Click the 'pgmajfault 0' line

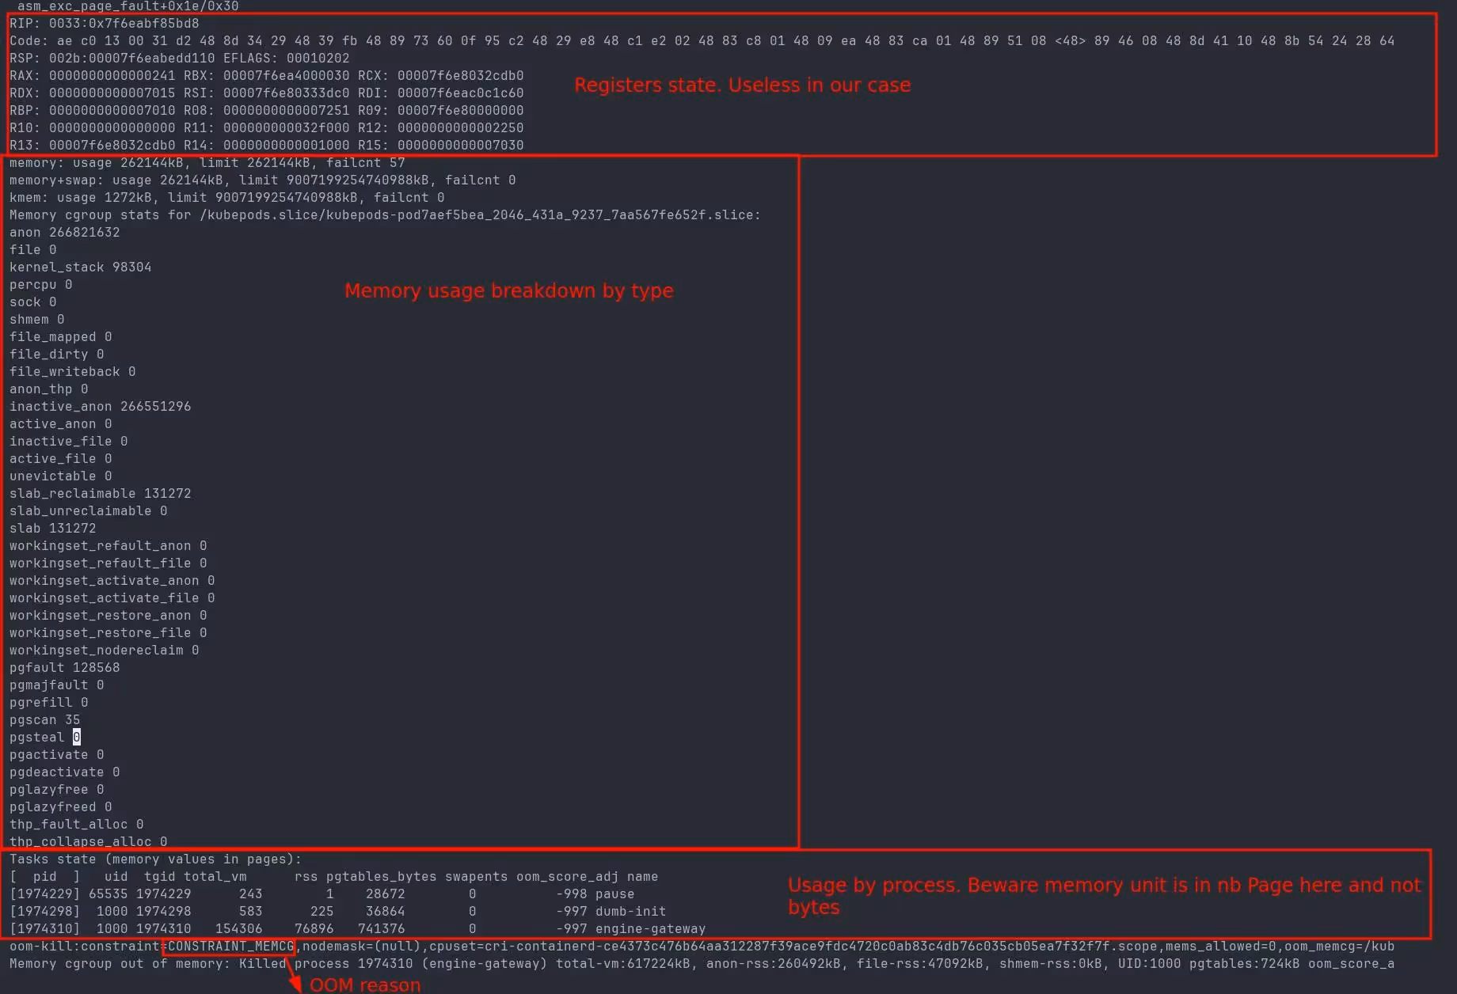57,685
